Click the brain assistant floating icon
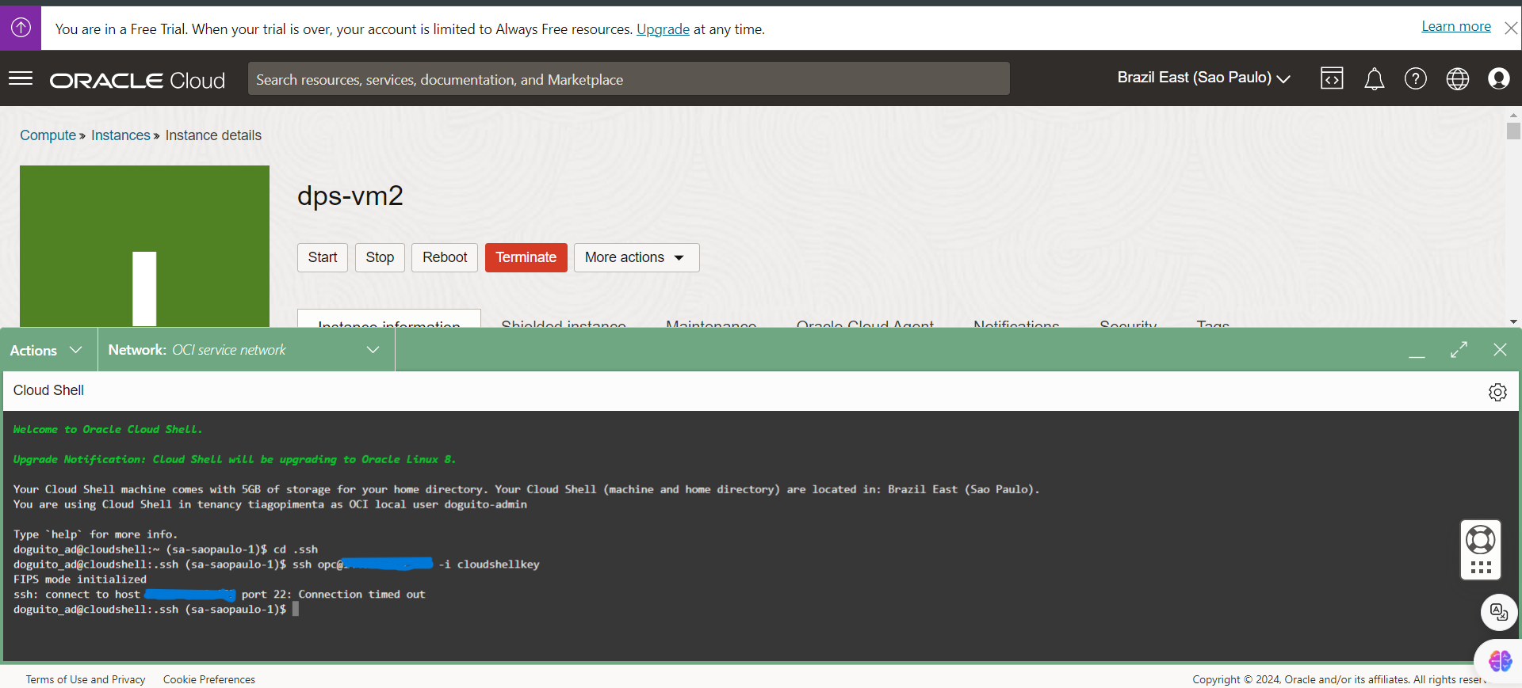The height and width of the screenshot is (688, 1522). 1500,660
